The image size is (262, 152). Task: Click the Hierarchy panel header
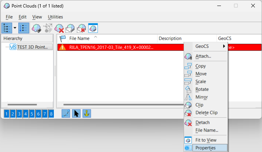pyautogui.click(x=27, y=38)
